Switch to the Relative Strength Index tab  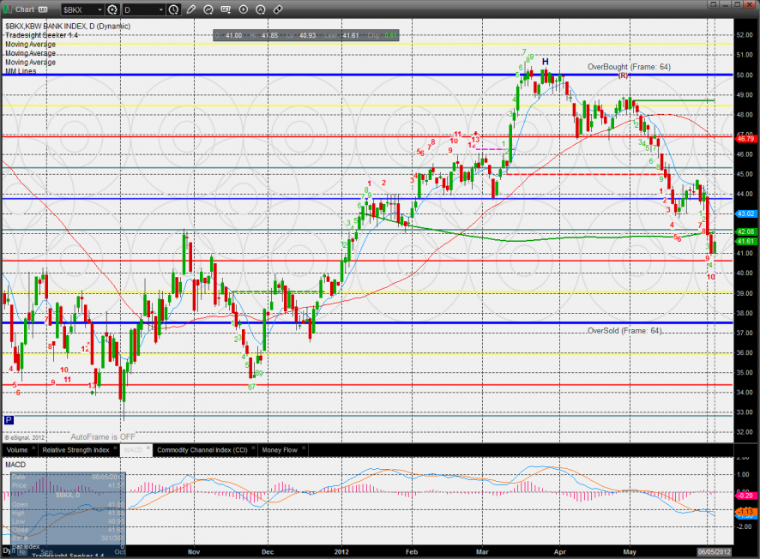[x=76, y=449]
